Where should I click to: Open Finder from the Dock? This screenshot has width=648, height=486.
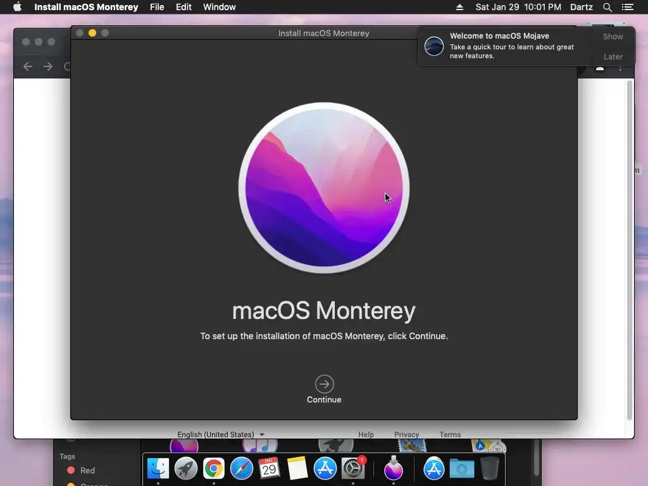point(158,469)
